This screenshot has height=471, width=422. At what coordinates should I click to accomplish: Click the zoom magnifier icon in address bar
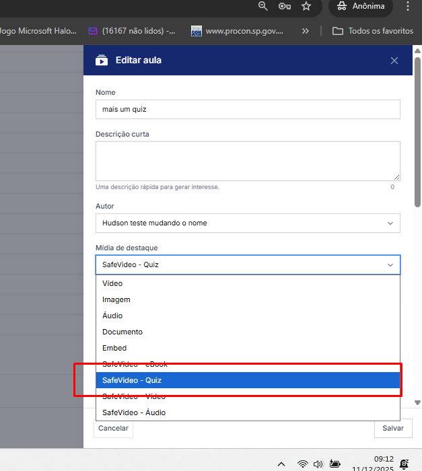pyautogui.click(x=263, y=6)
